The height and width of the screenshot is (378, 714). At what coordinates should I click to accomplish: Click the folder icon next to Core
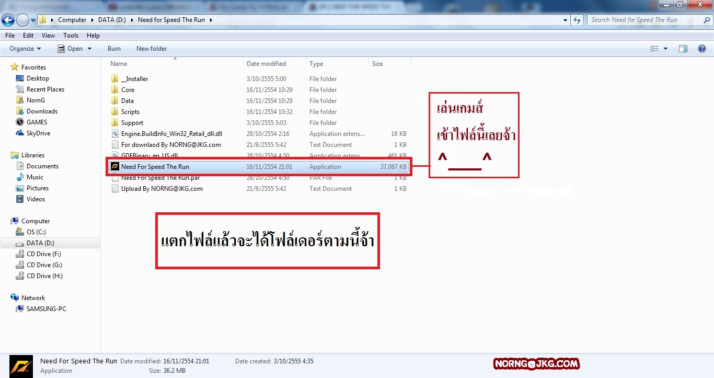coord(115,90)
